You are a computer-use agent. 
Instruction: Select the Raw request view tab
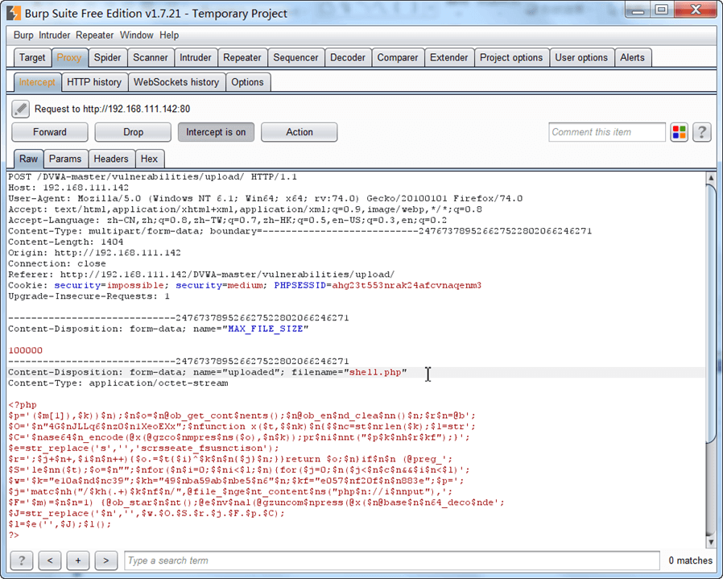29,159
